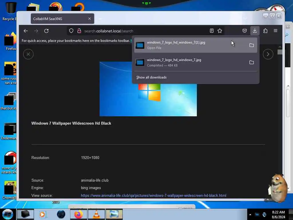The width and height of the screenshot is (293, 220).
Task: Click the clock showing 8:22 AM
Action: 278,215
